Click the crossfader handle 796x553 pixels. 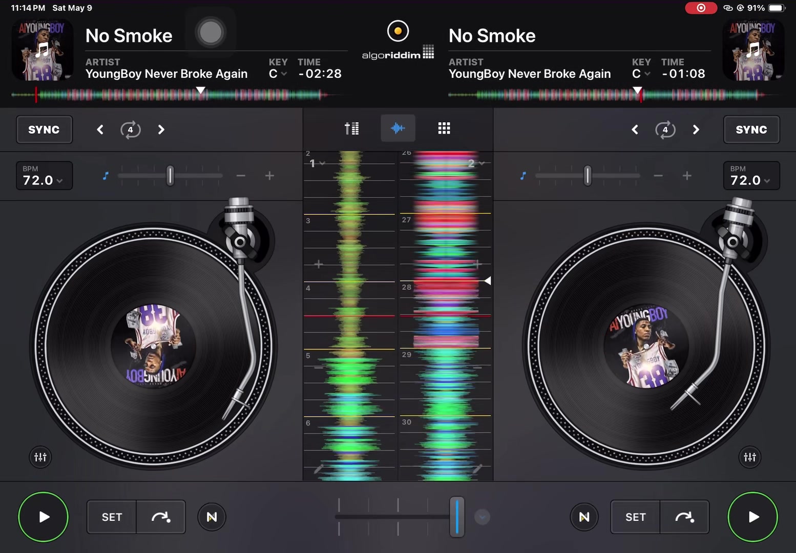click(457, 517)
